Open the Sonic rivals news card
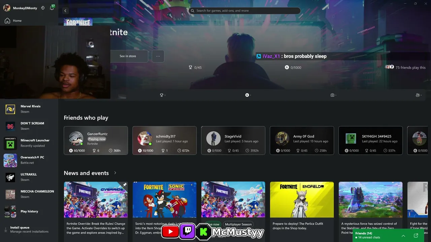 165,212
